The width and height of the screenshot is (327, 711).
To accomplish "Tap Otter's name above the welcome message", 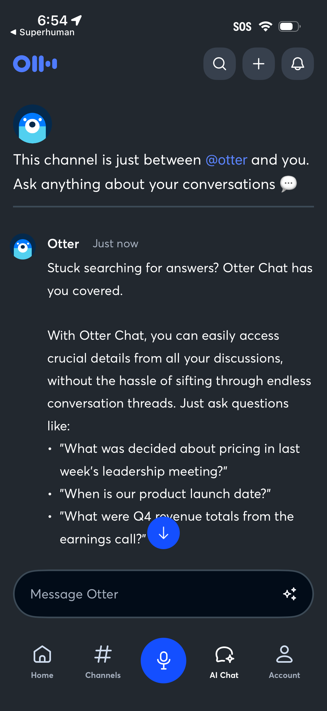I will pos(63,244).
